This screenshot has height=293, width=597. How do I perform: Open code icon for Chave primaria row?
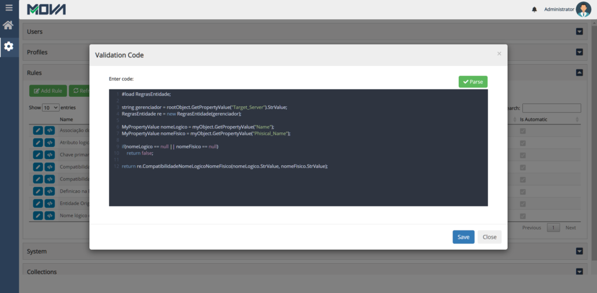(50, 155)
